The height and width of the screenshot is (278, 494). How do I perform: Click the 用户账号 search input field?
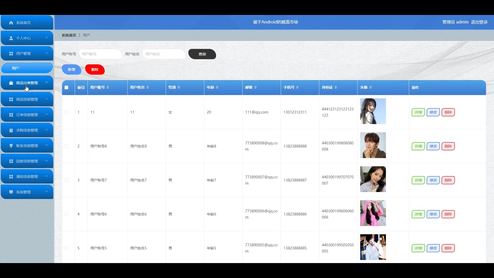point(100,54)
